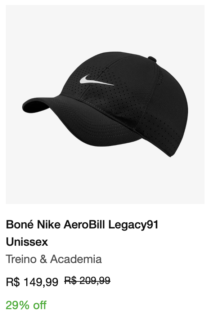
Task: Click the cap's curved brim
Action: pos(83,120)
